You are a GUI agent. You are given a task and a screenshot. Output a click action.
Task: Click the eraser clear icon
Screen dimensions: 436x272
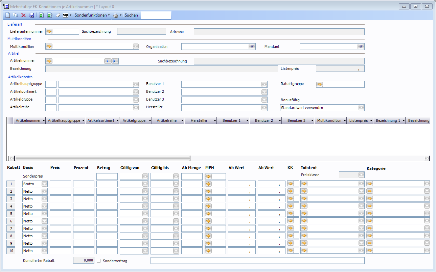pyautogui.click(x=58, y=15)
